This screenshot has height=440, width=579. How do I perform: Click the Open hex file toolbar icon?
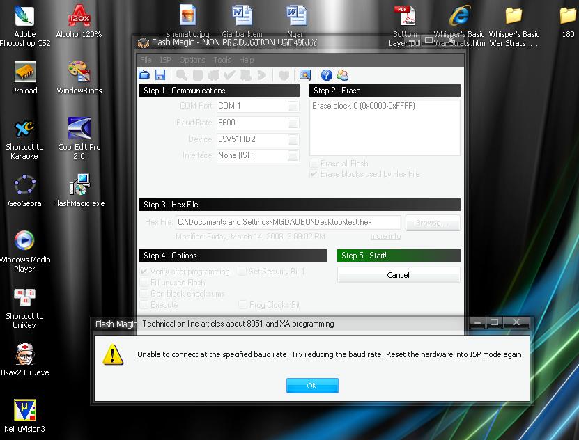[x=144, y=75]
